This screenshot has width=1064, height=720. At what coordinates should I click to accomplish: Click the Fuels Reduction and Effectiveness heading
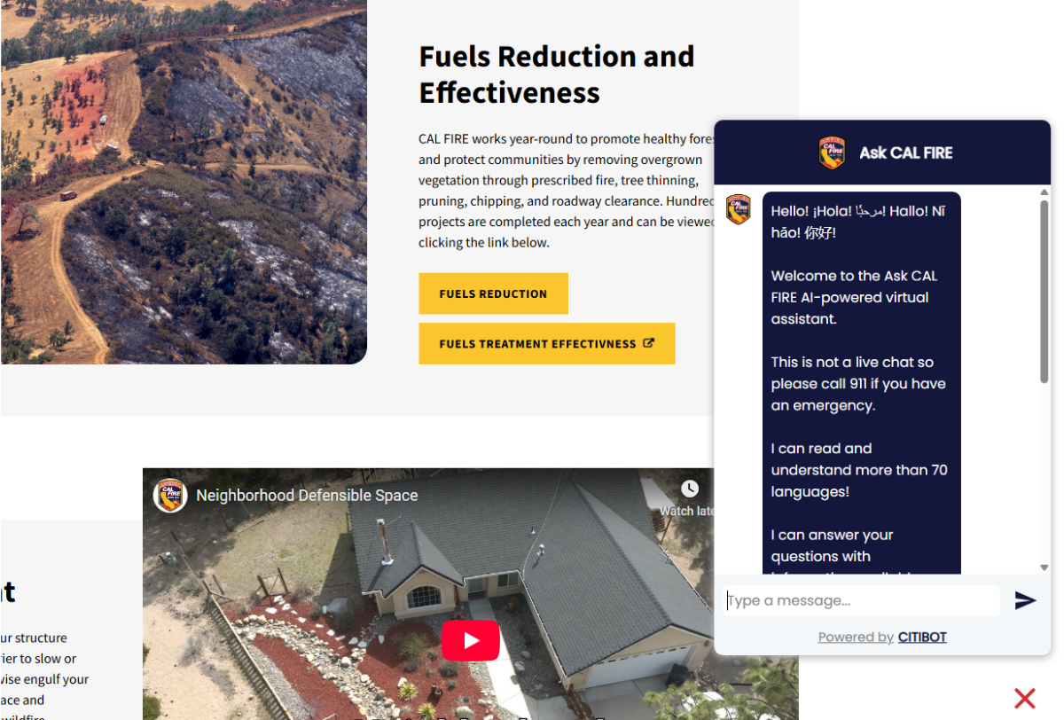pos(557,74)
